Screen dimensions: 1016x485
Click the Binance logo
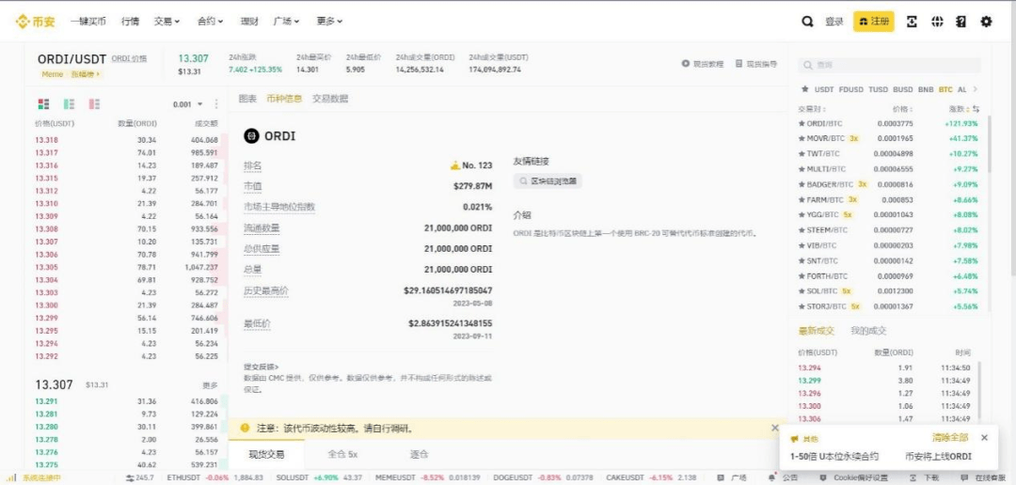pyautogui.click(x=35, y=21)
